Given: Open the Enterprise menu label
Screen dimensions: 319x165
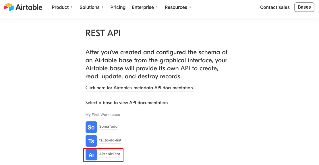Looking at the screenshot, I should (143, 7).
